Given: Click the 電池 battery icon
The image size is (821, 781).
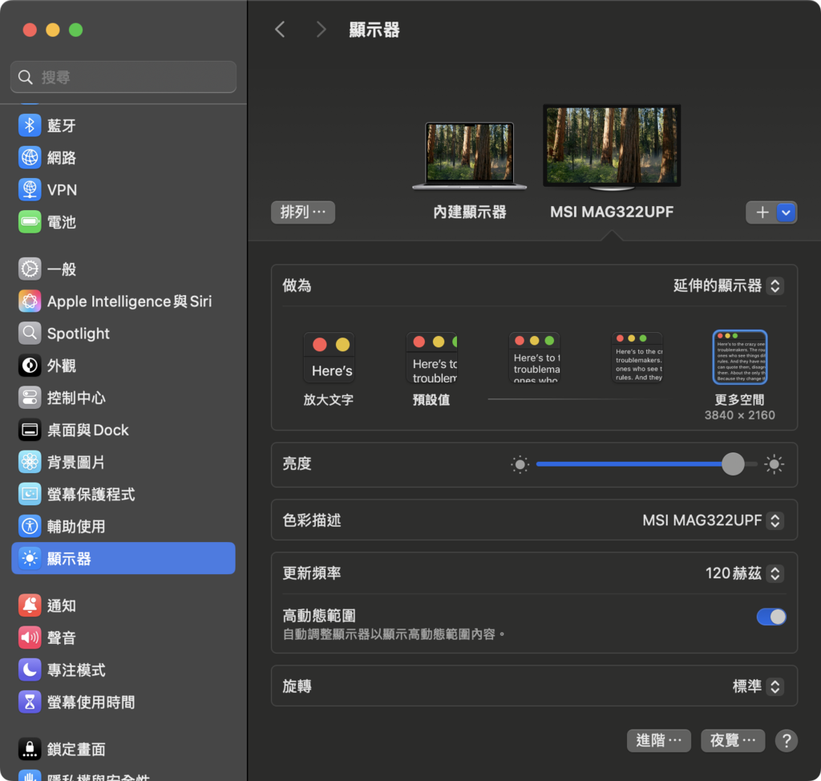Looking at the screenshot, I should pyautogui.click(x=30, y=222).
